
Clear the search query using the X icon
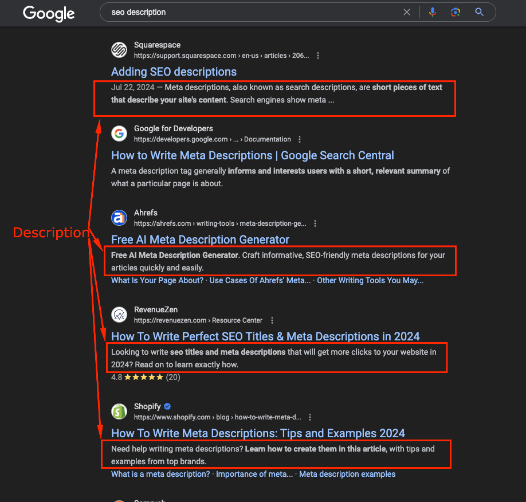[x=407, y=11]
